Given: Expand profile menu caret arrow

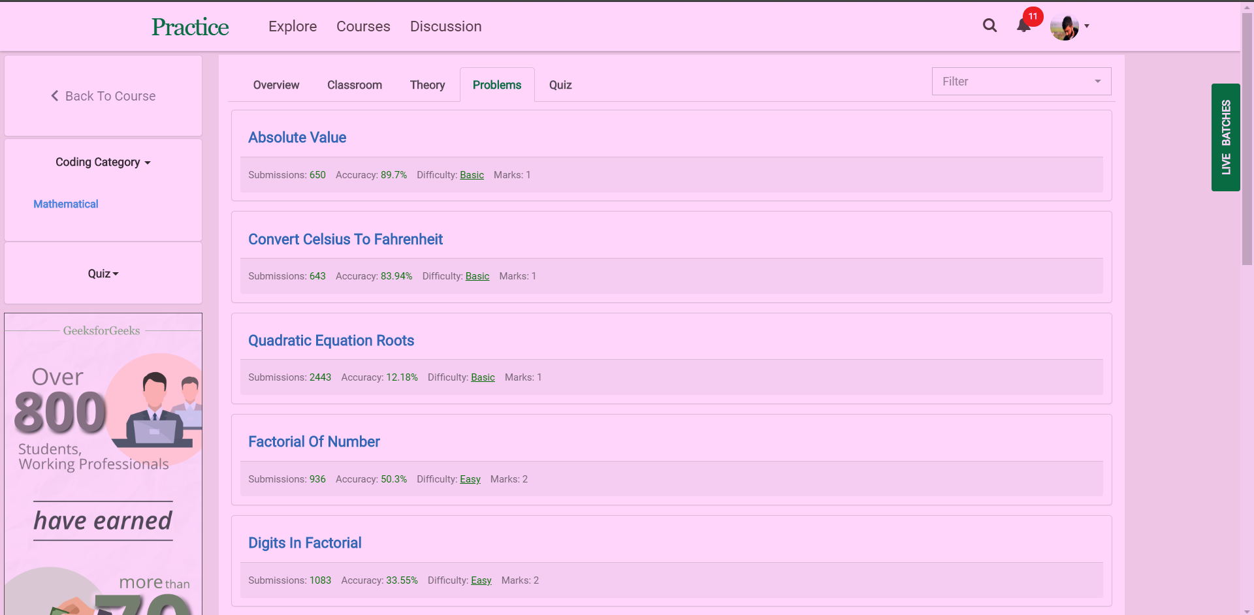Looking at the screenshot, I should tap(1087, 26).
